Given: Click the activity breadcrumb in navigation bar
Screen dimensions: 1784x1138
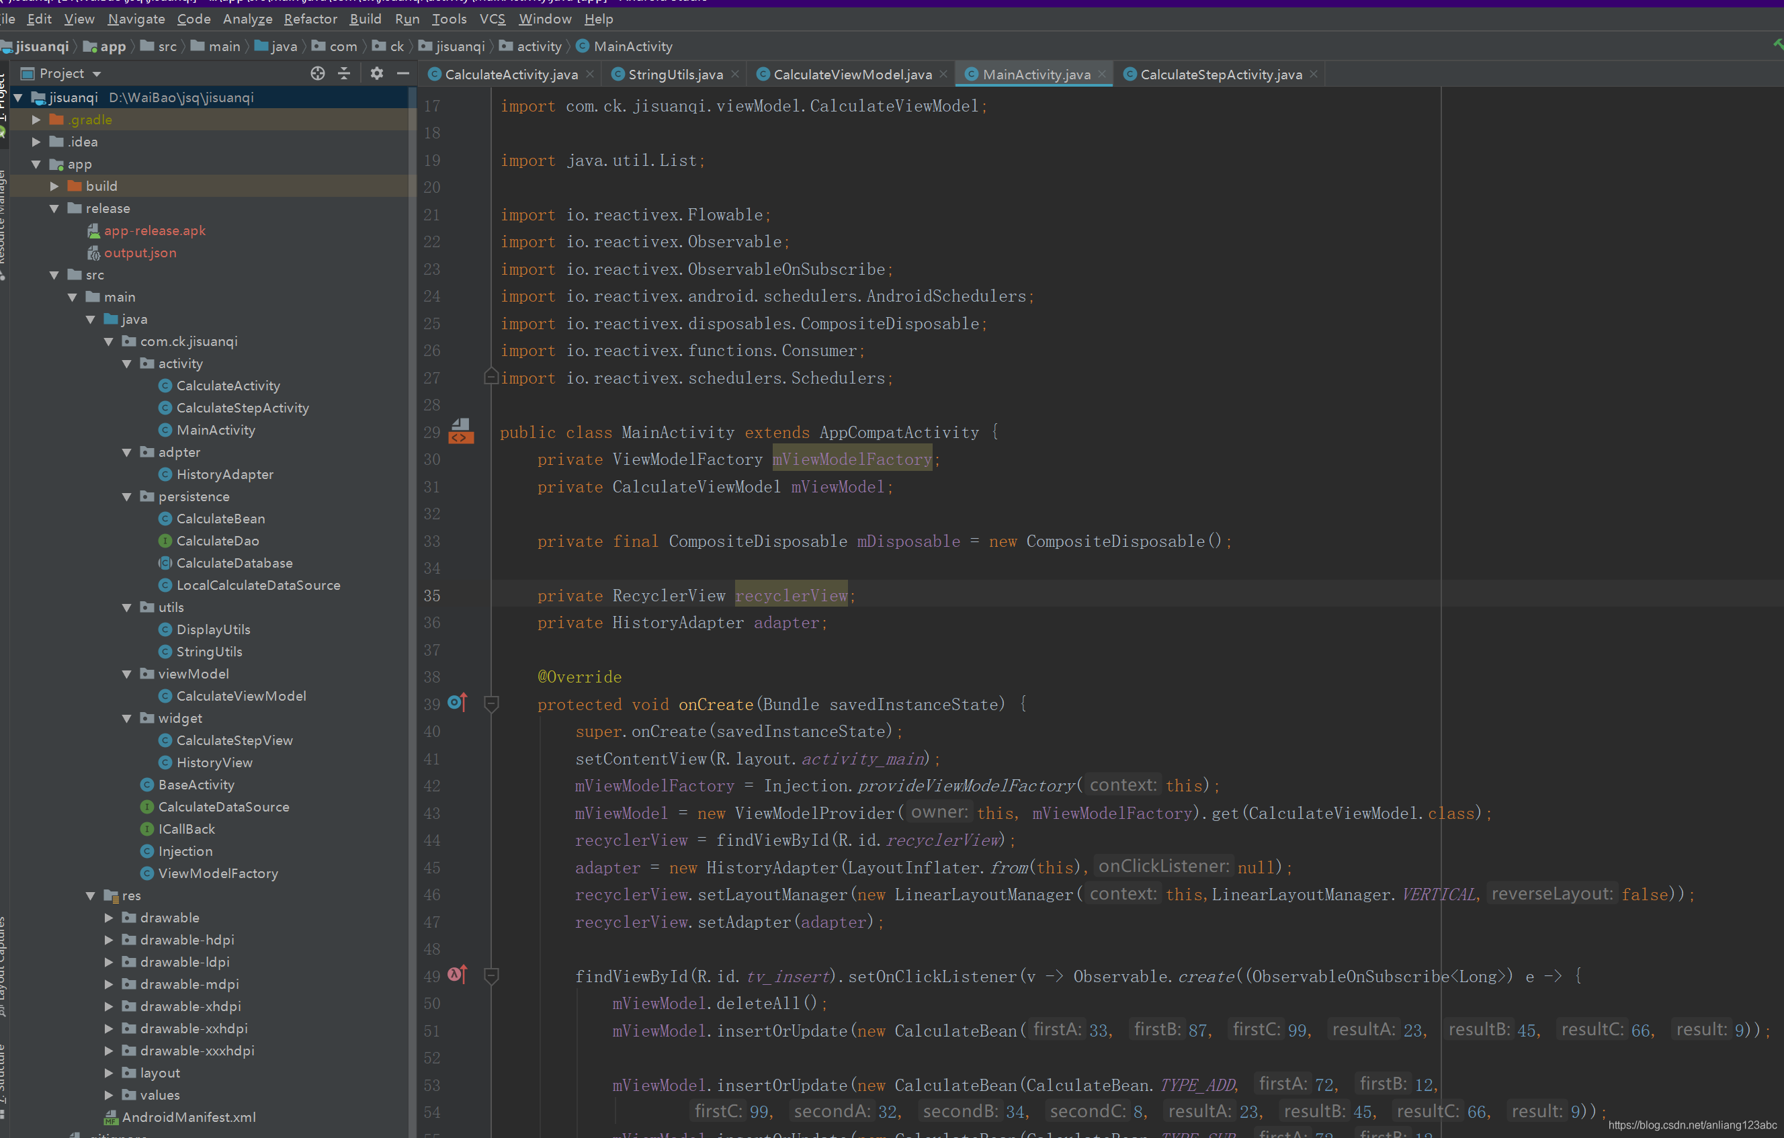Looking at the screenshot, I should point(539,46).
